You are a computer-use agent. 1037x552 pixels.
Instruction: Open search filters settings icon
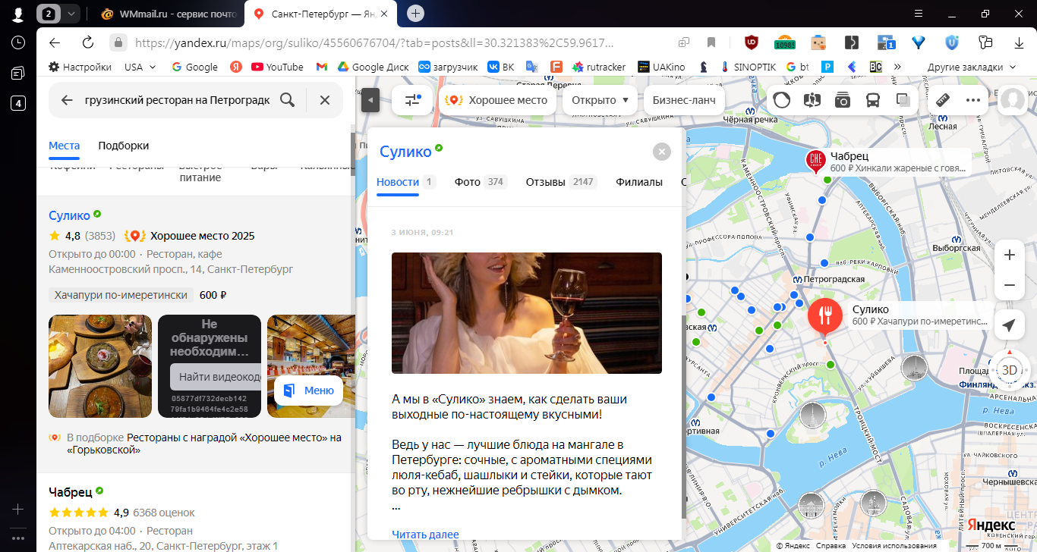tap(413, 100)
